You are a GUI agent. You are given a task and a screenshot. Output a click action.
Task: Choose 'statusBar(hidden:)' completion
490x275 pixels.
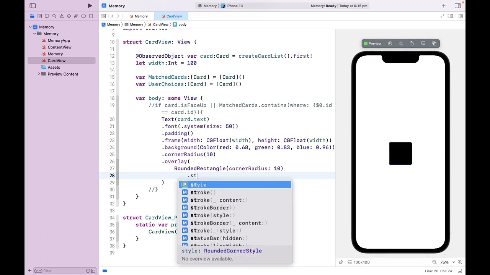235,238
